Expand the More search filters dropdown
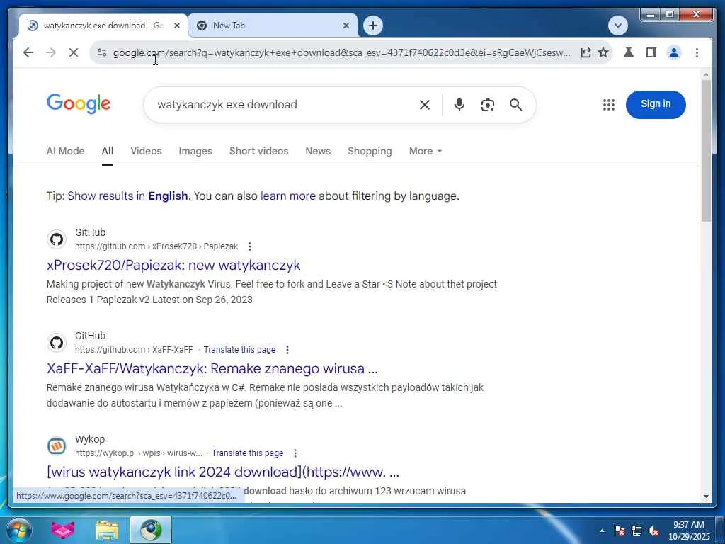Image resolution: width=725 pixels, height=544 pixels. coord(426,152)
